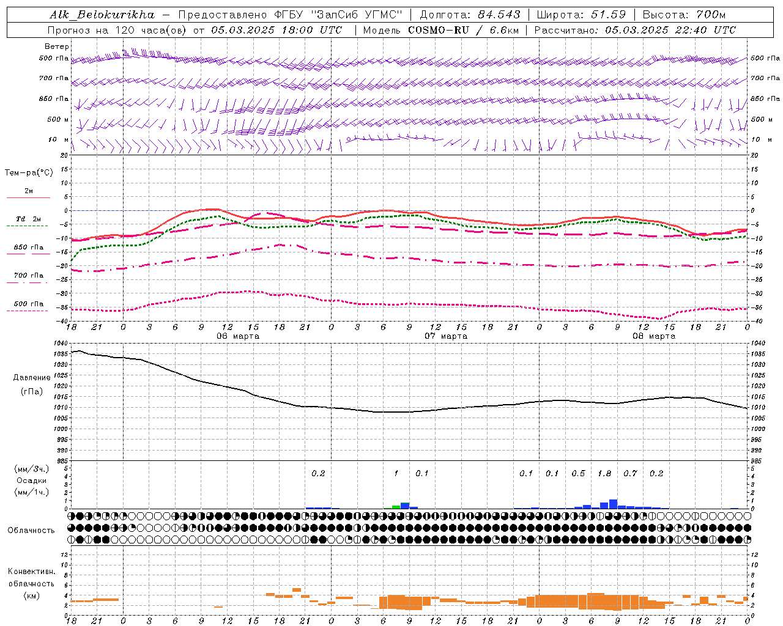Screen dimensions: 783x626
Task: Click the green precipitation bar on 07 марта
Action: pyautogui.click(x=396, y=507)
